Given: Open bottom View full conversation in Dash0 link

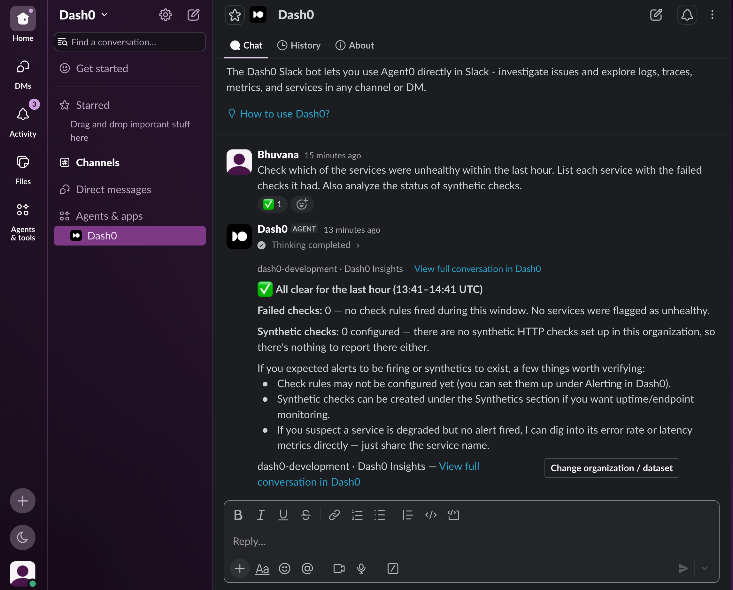Looking at the screenshot, I should pyautogui.click(x=368, y=474).
